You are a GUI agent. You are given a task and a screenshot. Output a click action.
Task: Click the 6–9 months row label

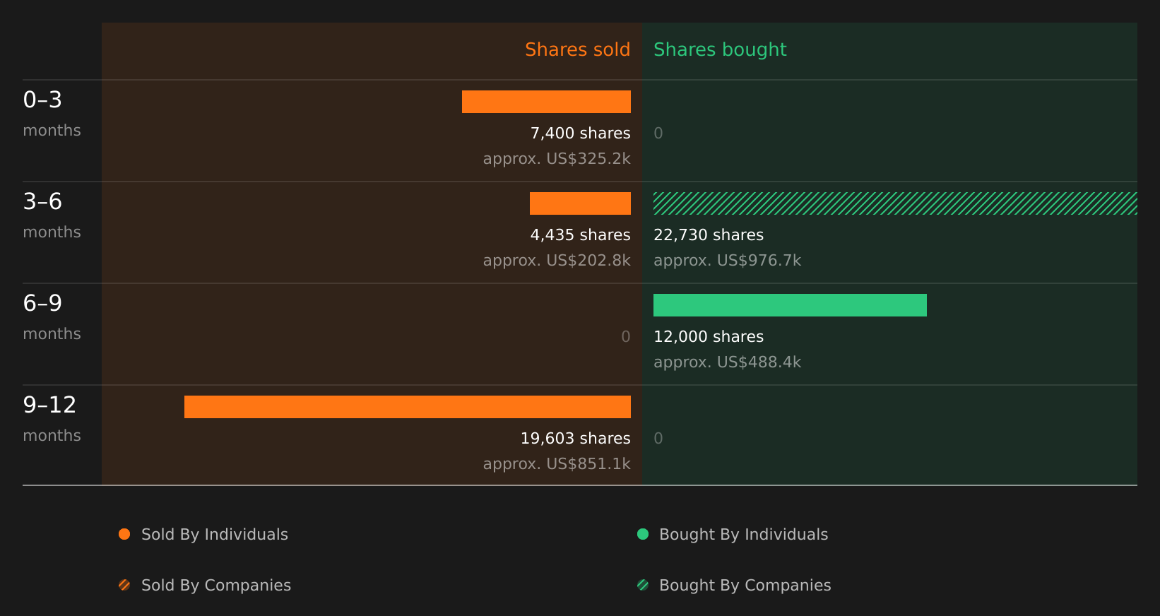tap(52, 317)
